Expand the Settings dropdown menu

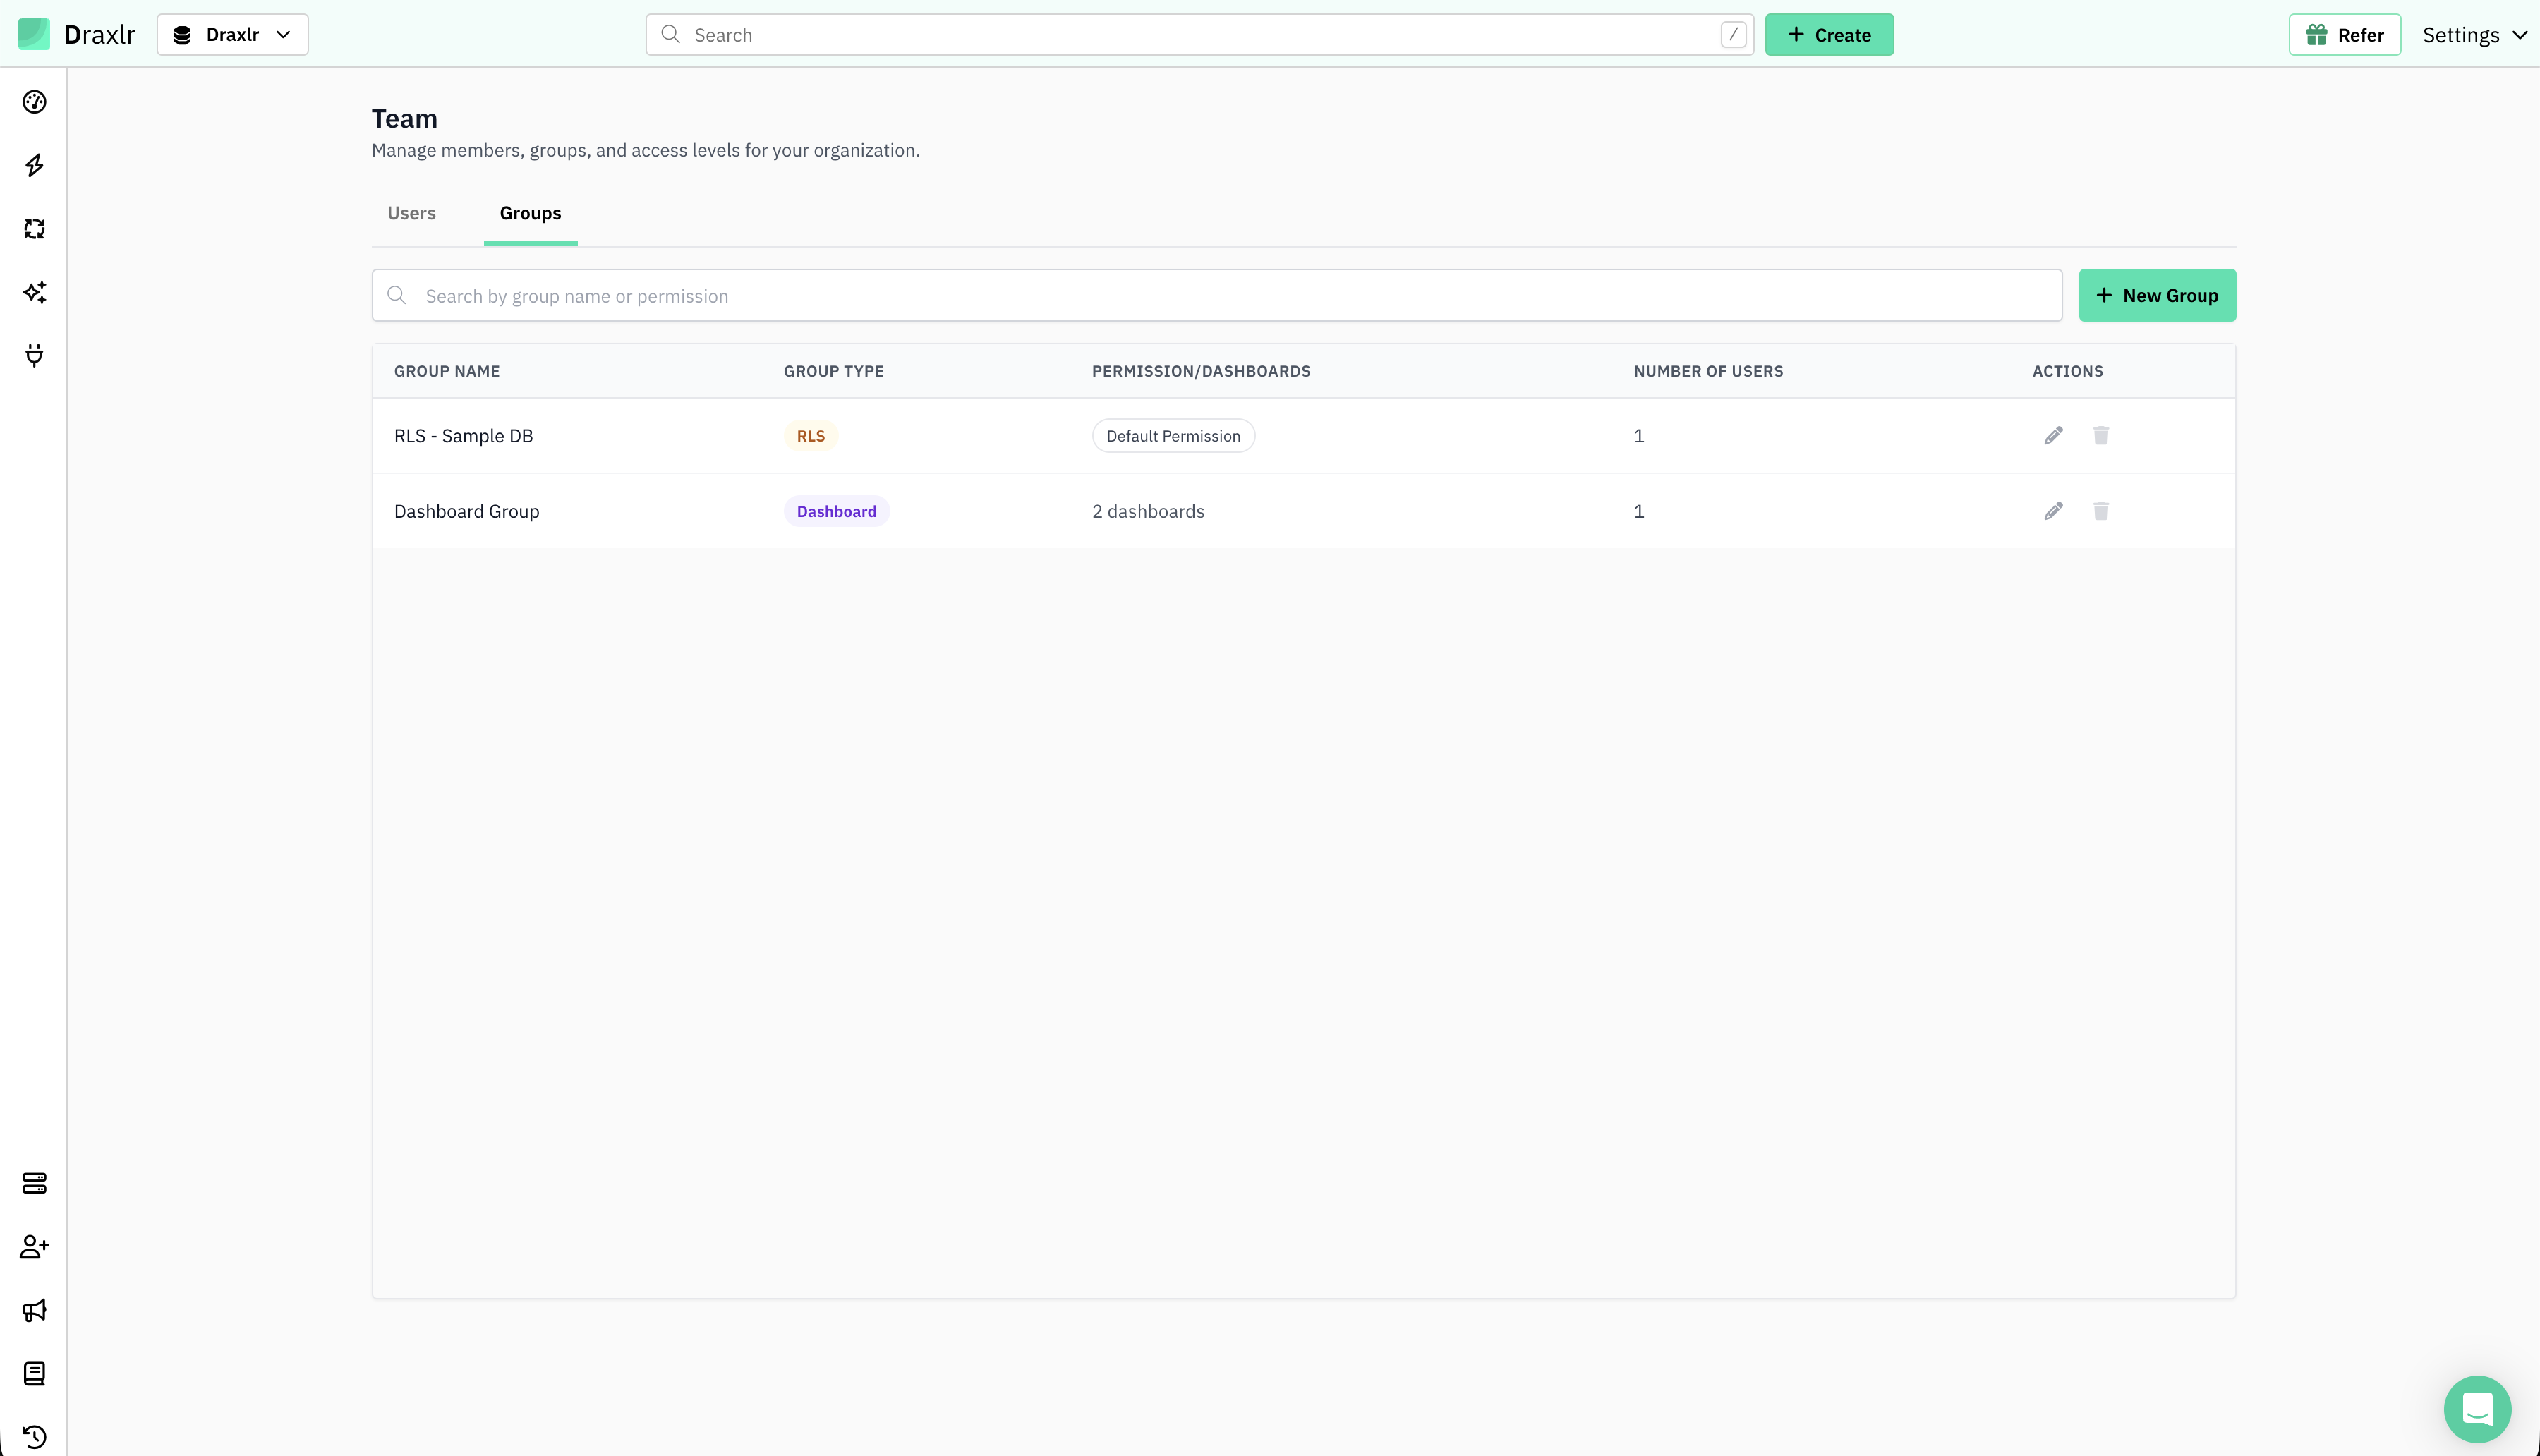pyautogui.click(x=2474, y=35)
